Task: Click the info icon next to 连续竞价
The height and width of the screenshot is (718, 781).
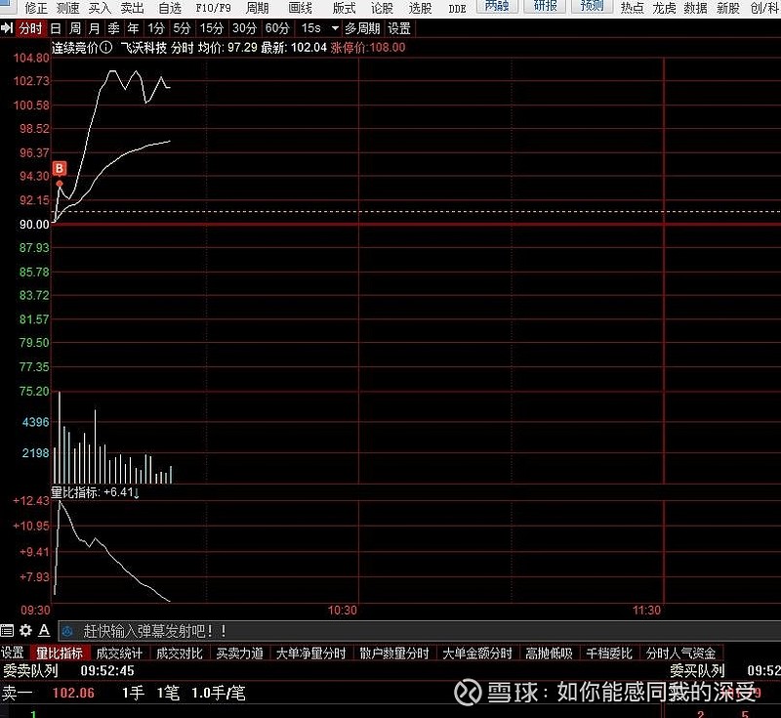Action: pos(105,47)
